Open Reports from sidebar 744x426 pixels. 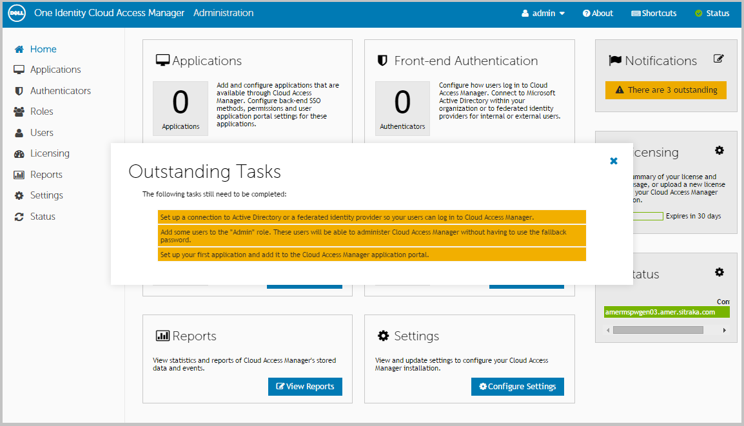click(46, 175)
